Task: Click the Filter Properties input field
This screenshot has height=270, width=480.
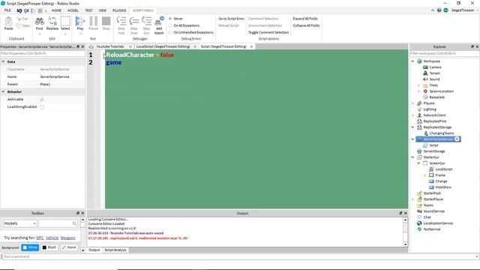Action: [42, 53]
